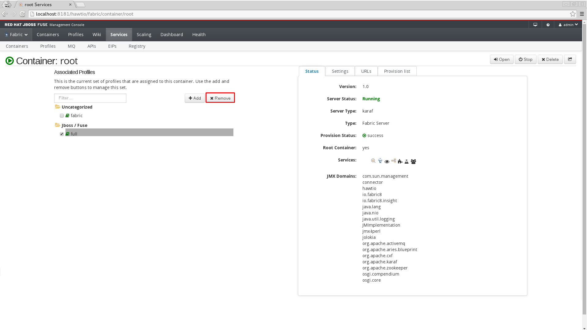Click the Delete container button
This screenshot has width=587, height=330.
point(550,59)
